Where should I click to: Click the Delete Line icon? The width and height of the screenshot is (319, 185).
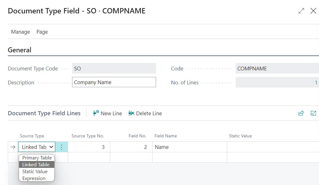pyautogui.click(x=131, y=113)
